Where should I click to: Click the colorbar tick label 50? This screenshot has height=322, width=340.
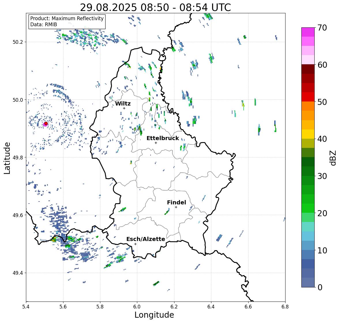coord(322,102)
